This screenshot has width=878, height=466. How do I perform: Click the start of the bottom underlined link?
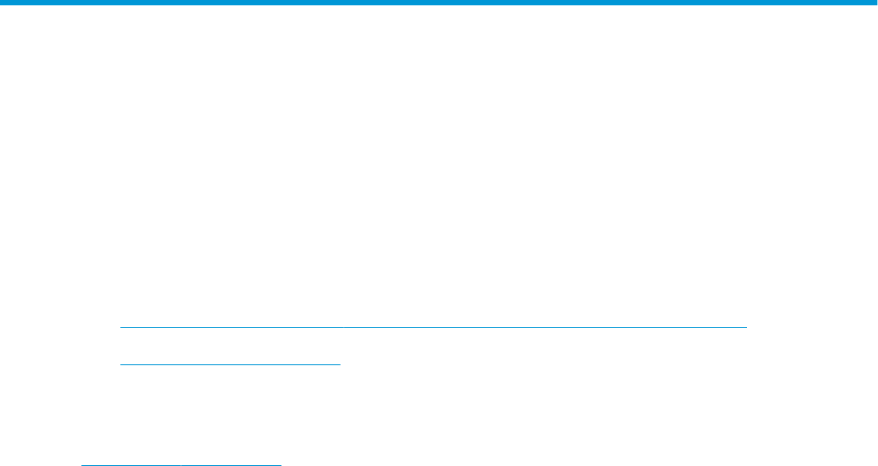82,465
